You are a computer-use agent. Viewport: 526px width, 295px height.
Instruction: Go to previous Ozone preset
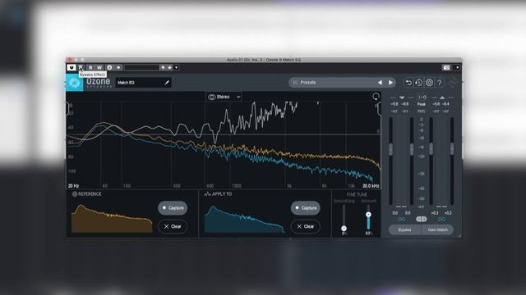tap(380, 82)
